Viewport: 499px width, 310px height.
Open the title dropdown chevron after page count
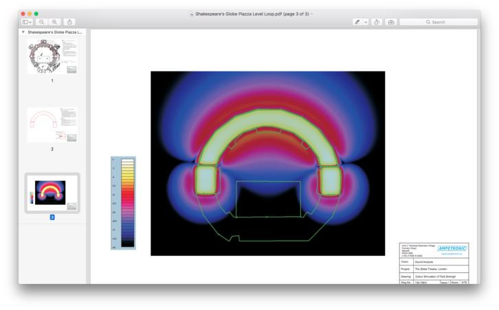pyautogui.click(x=311, y=14)
